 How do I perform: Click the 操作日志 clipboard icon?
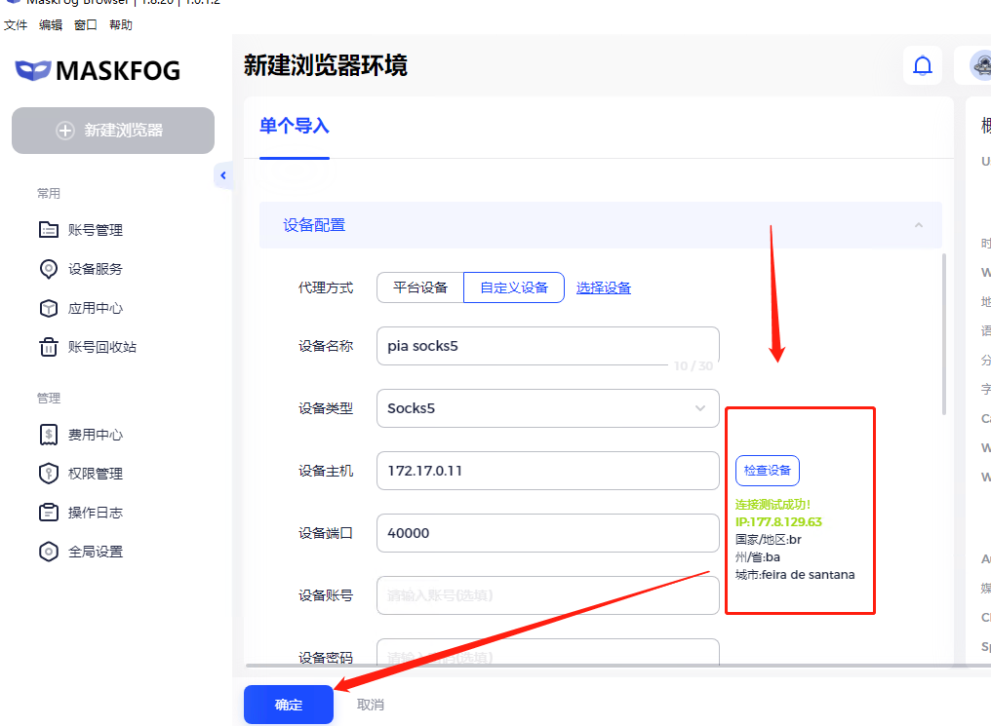(49, 512)
